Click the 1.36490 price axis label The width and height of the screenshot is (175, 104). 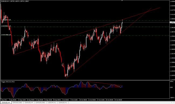tap(173, 45)
